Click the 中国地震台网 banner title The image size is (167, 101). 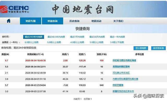pyautogui.click(x=83, y=9)
